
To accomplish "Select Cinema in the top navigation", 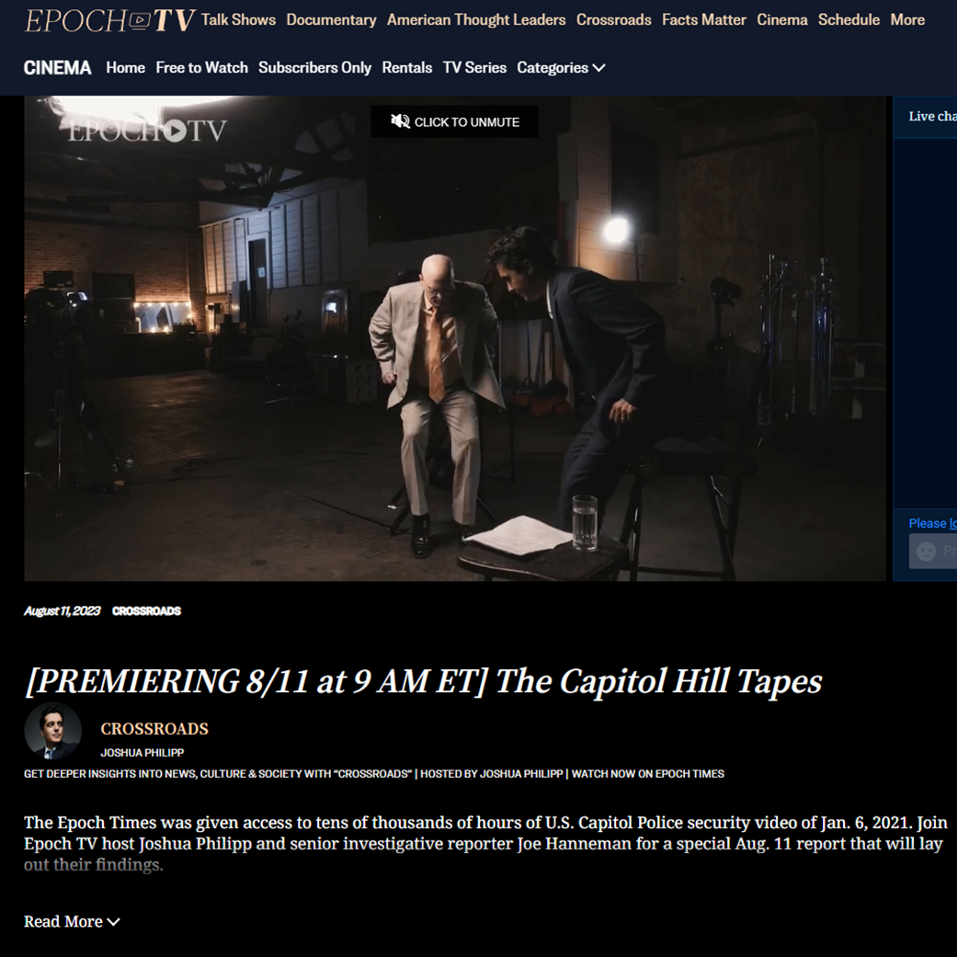I will pos(782,20).
